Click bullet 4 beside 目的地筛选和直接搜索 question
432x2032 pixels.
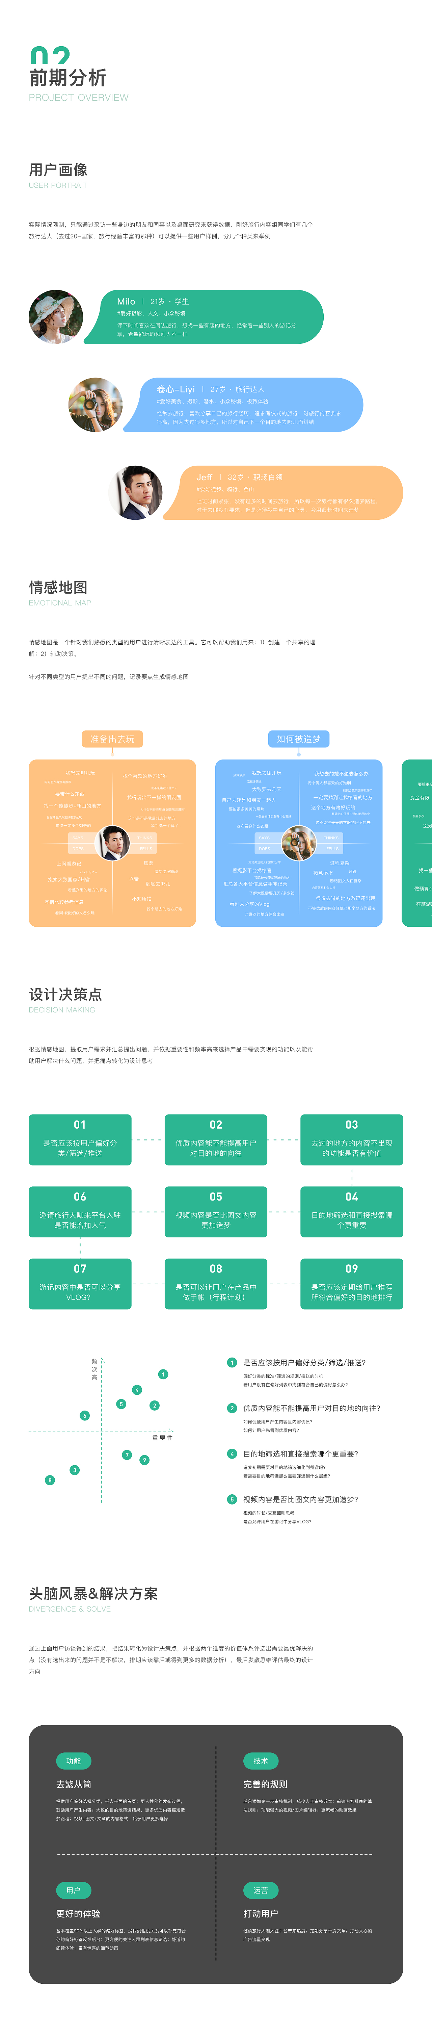(232, 1454)
